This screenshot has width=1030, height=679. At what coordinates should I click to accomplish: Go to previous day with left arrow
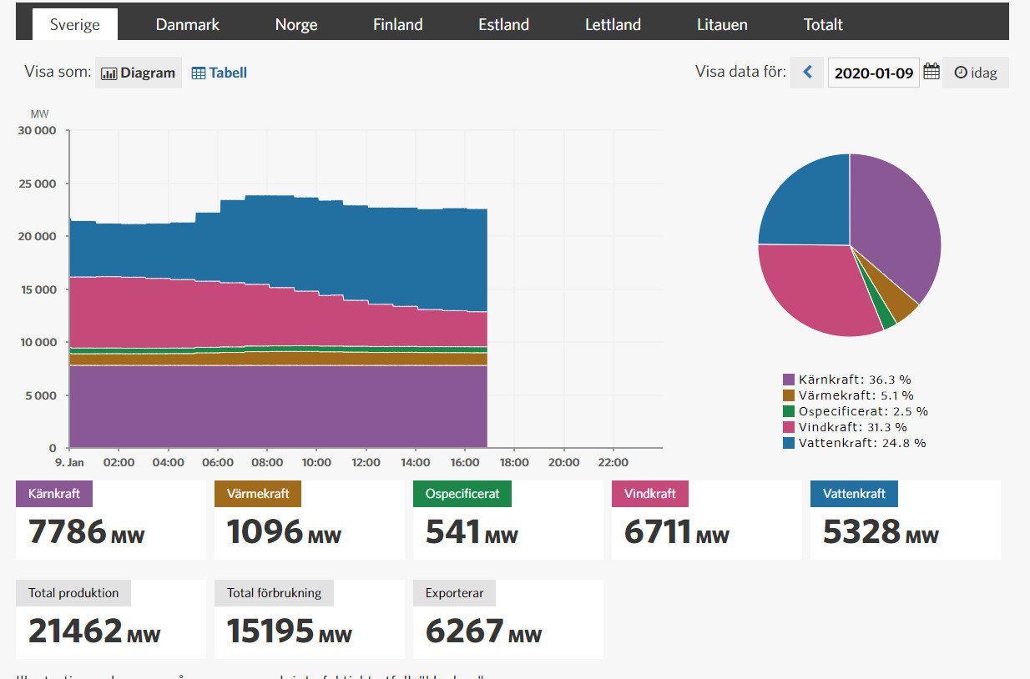807,73
